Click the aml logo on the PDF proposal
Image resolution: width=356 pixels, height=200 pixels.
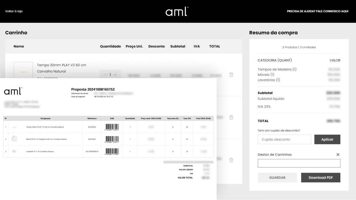pyautogui.click(x=13, y=91)
